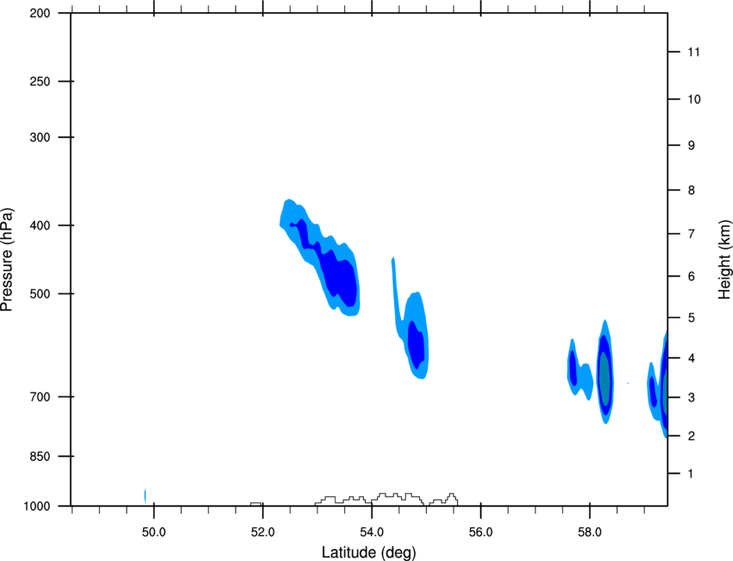Click the 10 km height label

coord(694,99)
